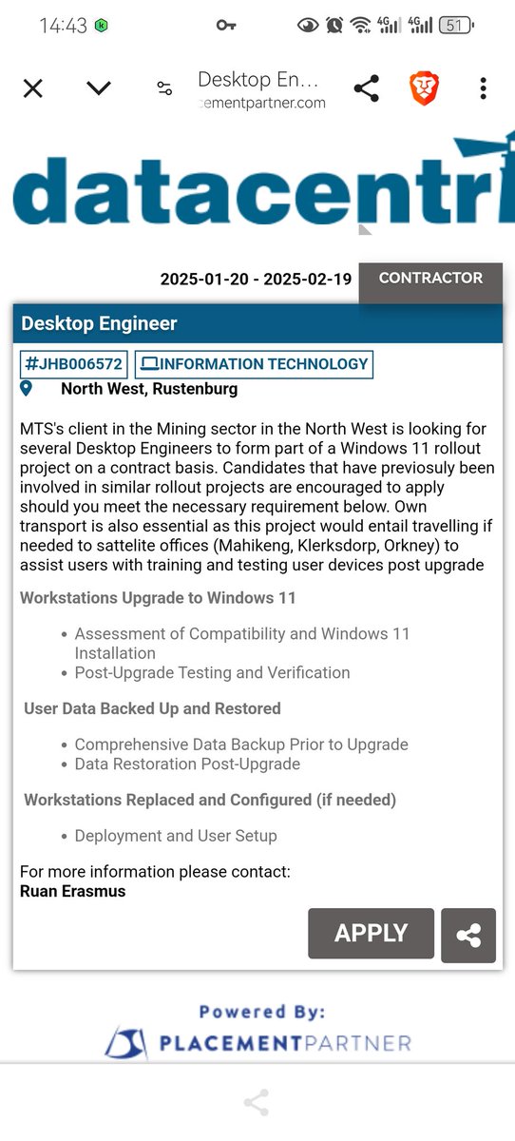Click the #JHB006572 reference tag
The height and width of the screenshot is (1141, 515).
tap(74, 364)
